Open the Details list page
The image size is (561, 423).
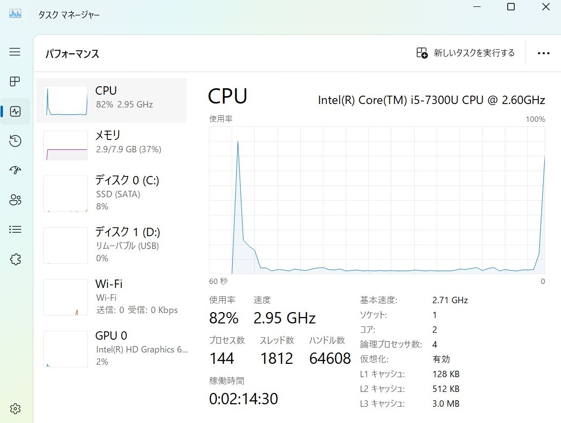click(15, 229)
